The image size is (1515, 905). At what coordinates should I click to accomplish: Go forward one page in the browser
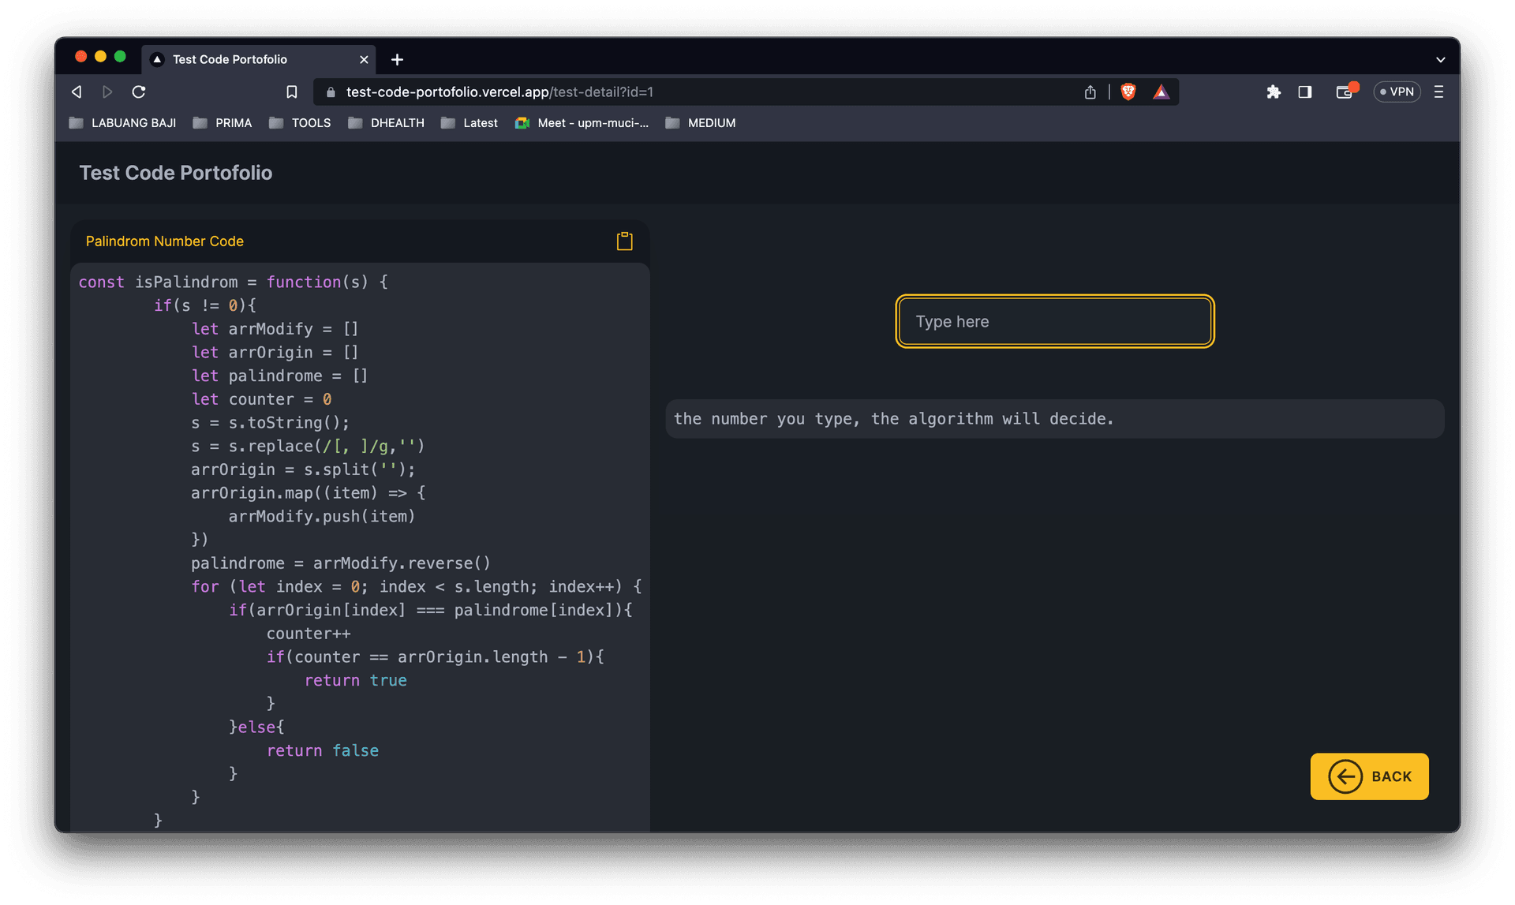[x=107, y=92]
